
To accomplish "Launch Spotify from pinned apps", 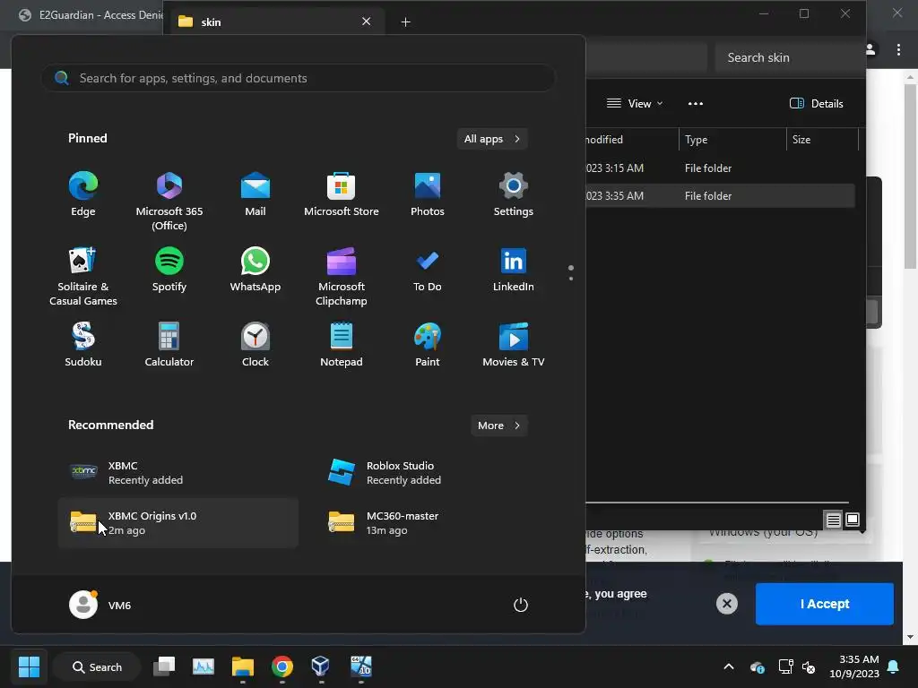I will click(169, 270).
